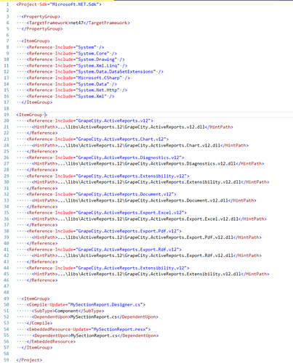Select the System.Data.DataSetExtensions include text
This screenshot has width=293, height=363.
tap(116, 72)
